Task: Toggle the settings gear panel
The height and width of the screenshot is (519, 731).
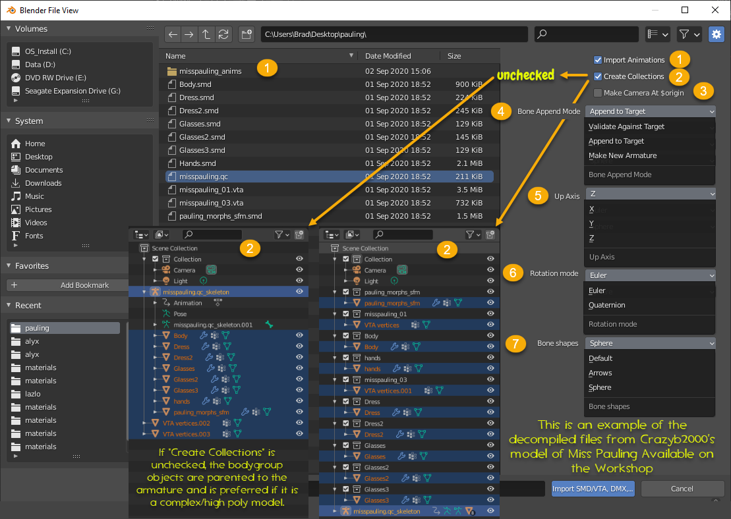Action: [x=716, y=34]
